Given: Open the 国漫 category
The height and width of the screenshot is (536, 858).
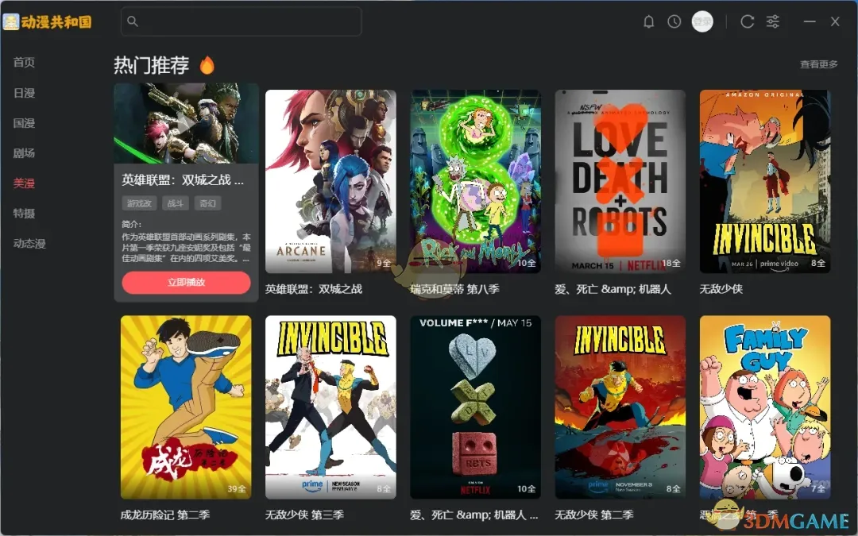Looking at the screenshot, I should tap(24, 123).
